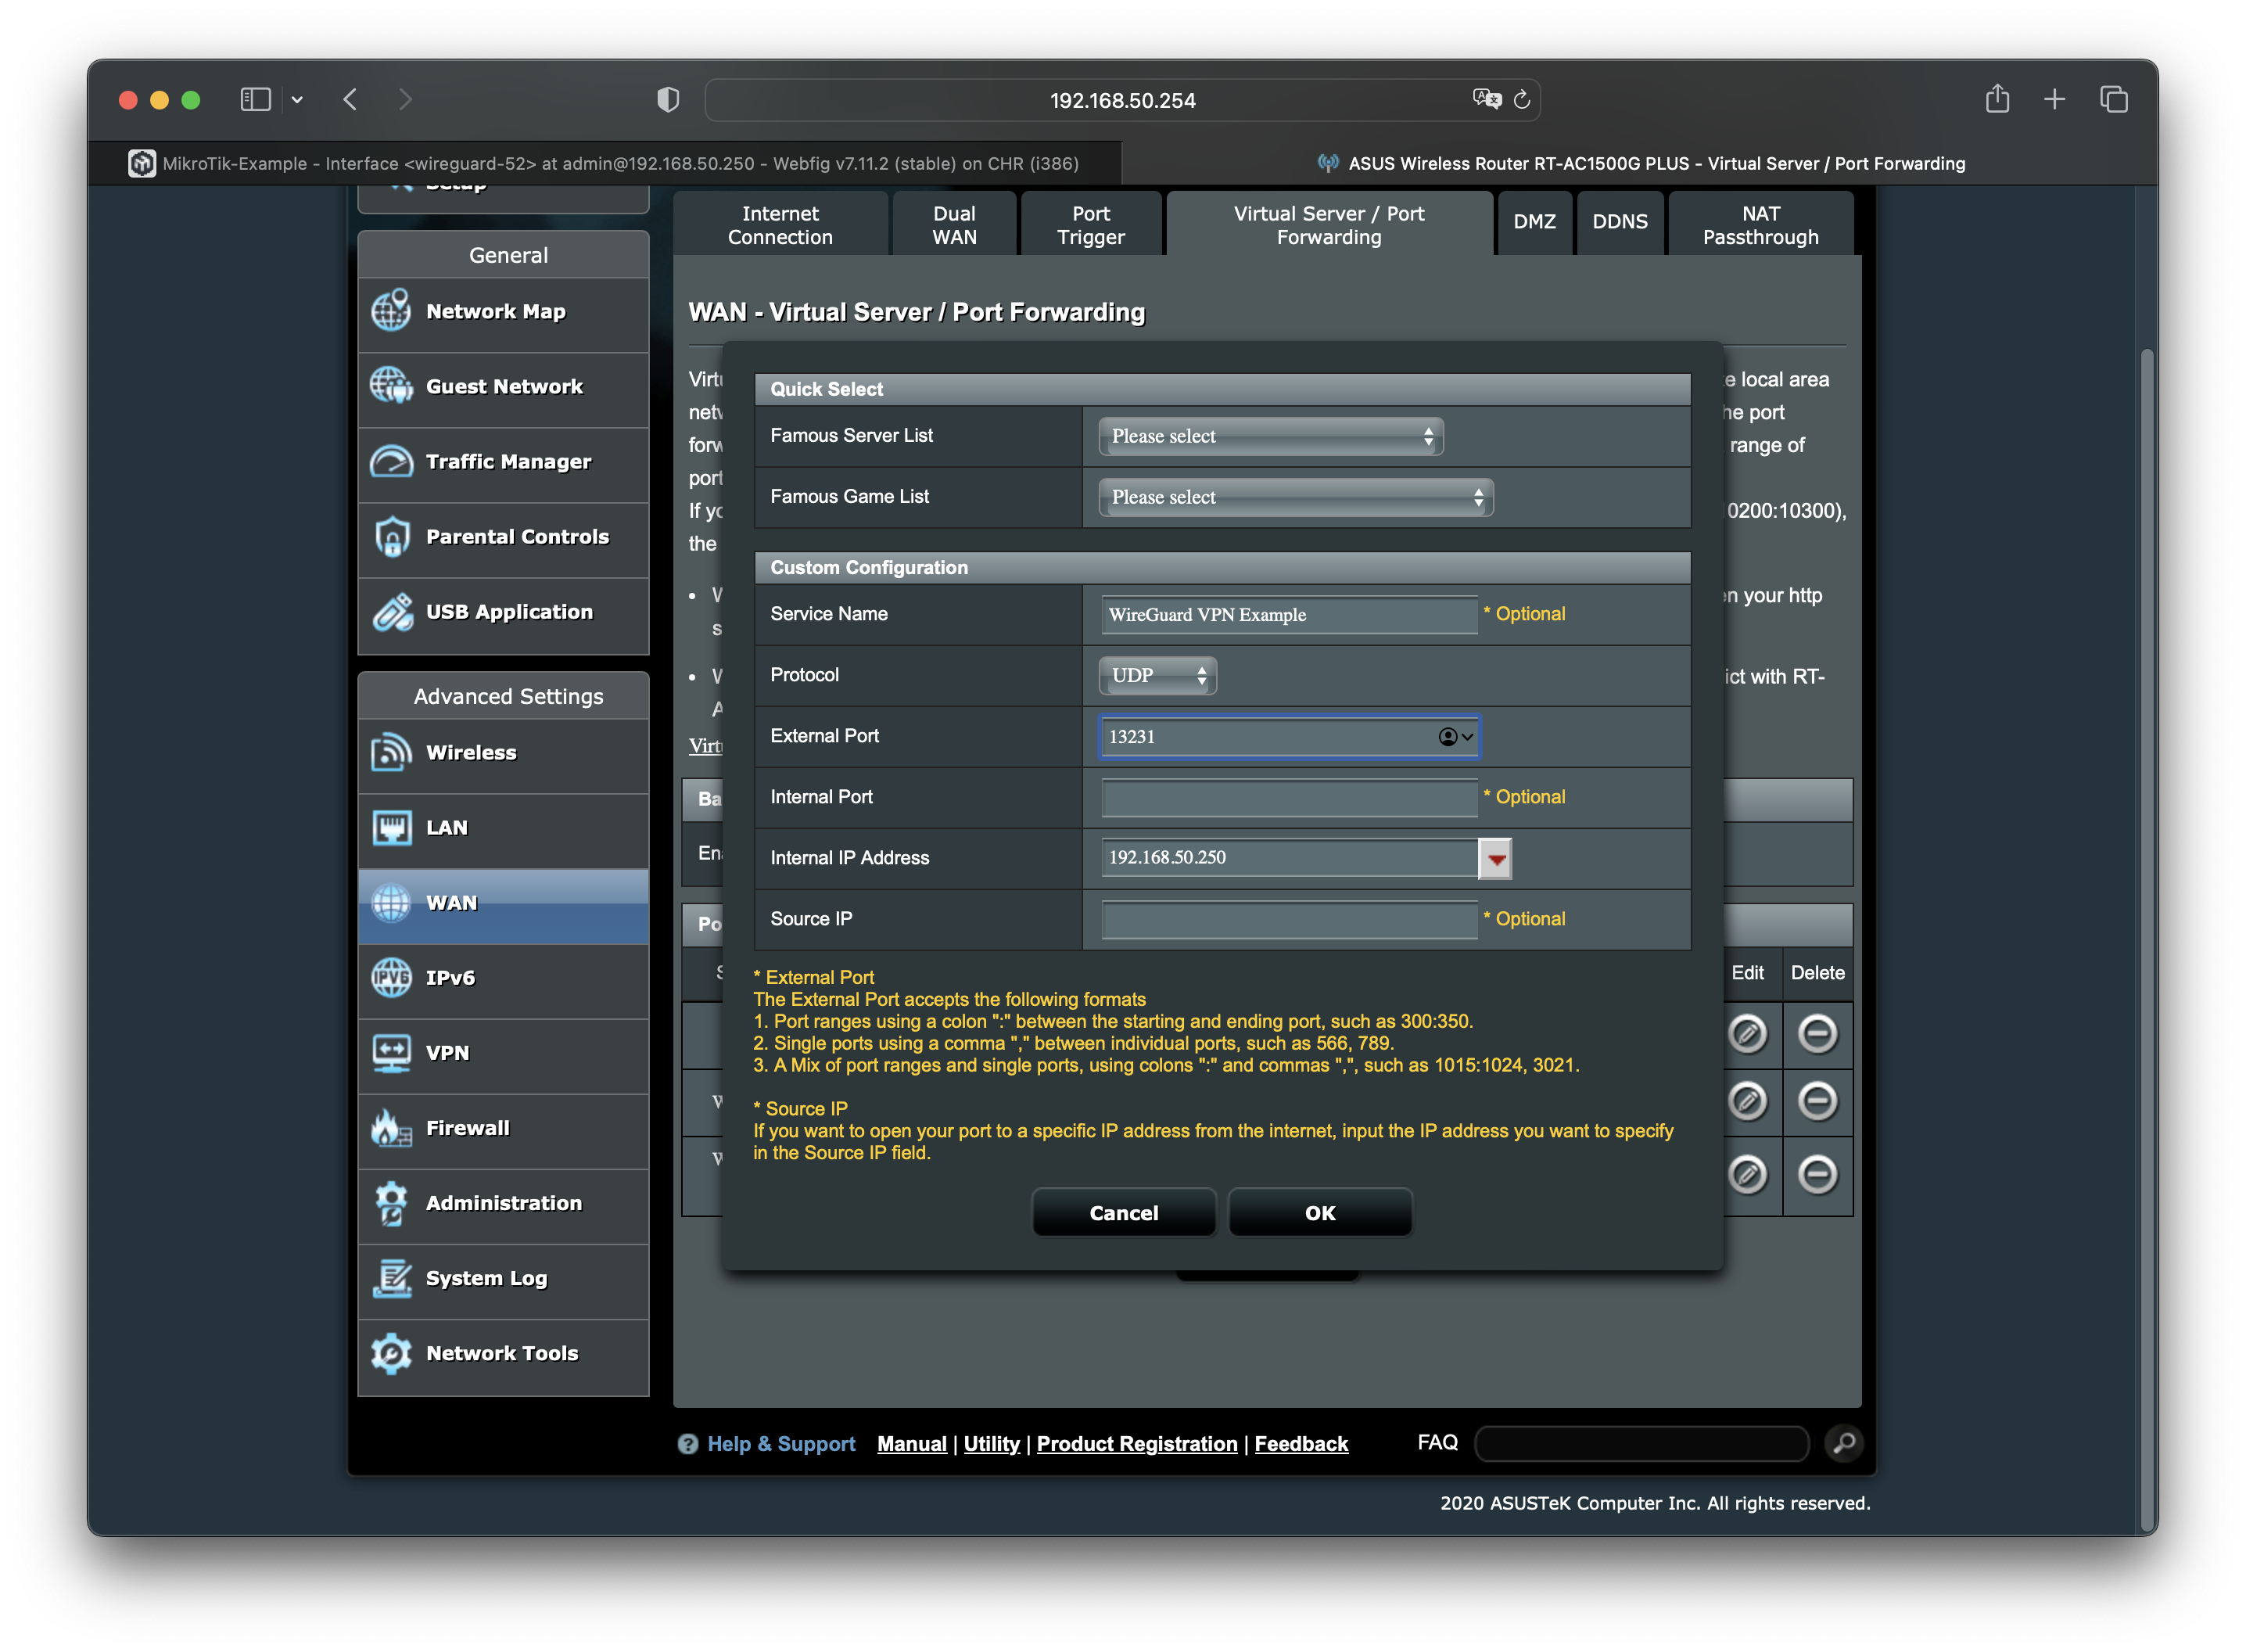The height and width of the screenshot is (1652, 2246).
Task: Change the Protocol UDP dropdown
Action: 1157,676
